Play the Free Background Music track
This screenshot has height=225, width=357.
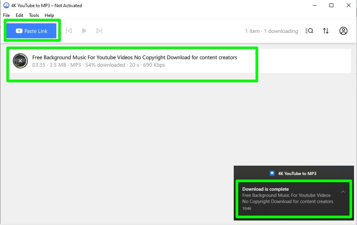tap(84, 31)
